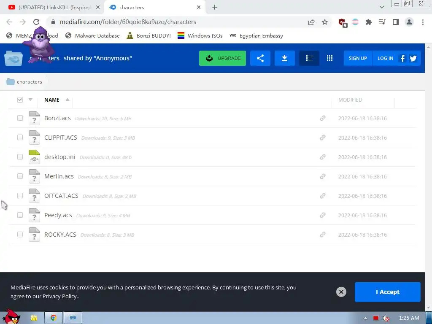Check the Peedy.acs checkbox
The height and width of the screenshot is (324, 432).
[20, 215]
